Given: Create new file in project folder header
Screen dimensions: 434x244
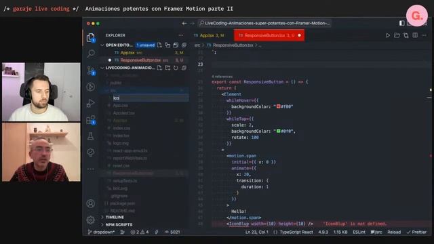Looking at the screenshot, I should click(x=159, y=68).
